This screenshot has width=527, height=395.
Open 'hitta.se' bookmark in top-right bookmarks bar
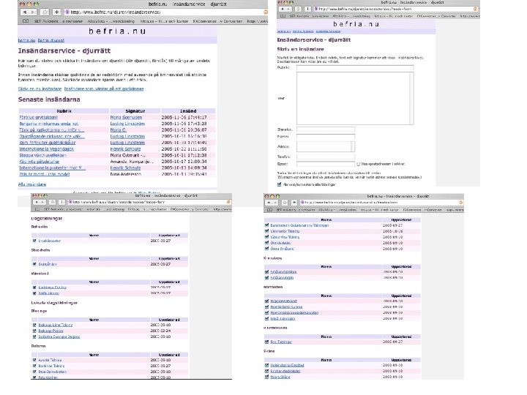(394, 16)
